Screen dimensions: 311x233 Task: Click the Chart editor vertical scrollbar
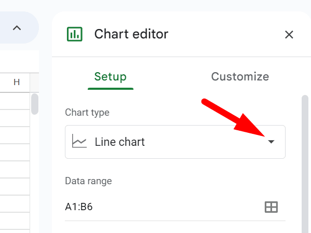coord(305,164)
